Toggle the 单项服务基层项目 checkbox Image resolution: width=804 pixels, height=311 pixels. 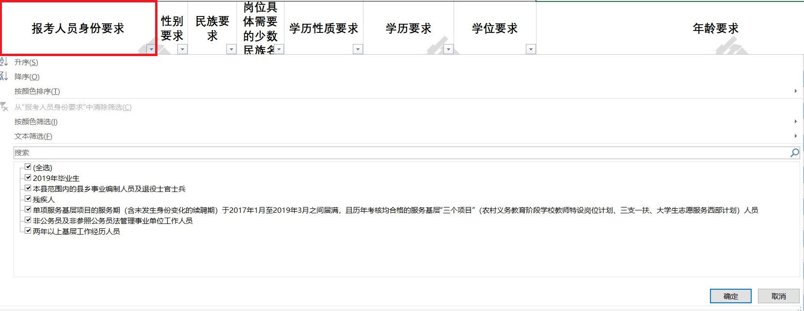pyautogui.click(x=28, y=209)
